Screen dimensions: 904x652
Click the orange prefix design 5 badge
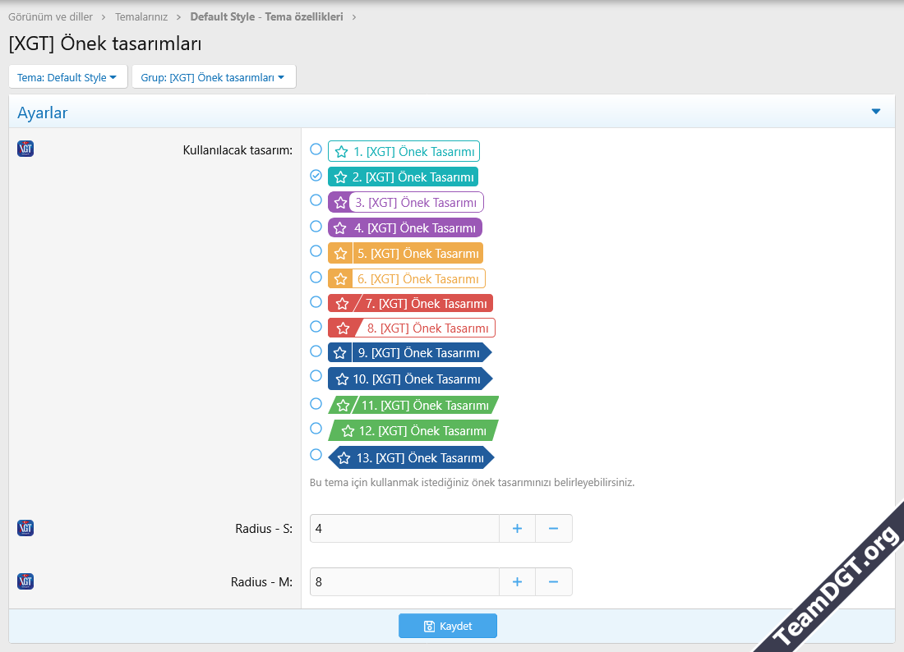click(405, 254)
